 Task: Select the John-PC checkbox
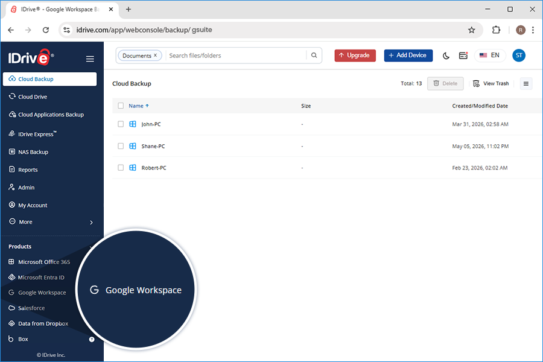pos(121,124)
